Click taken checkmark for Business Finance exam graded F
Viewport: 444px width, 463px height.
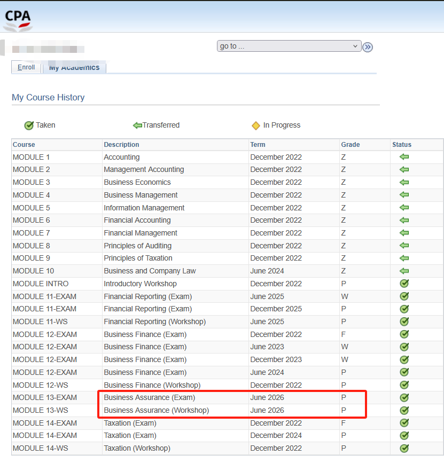[404, 334]
